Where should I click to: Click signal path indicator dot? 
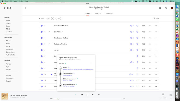tap(76, 95)
